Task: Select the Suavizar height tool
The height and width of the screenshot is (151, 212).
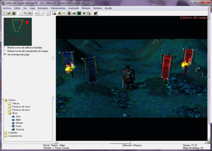Action: click(20, 129)
